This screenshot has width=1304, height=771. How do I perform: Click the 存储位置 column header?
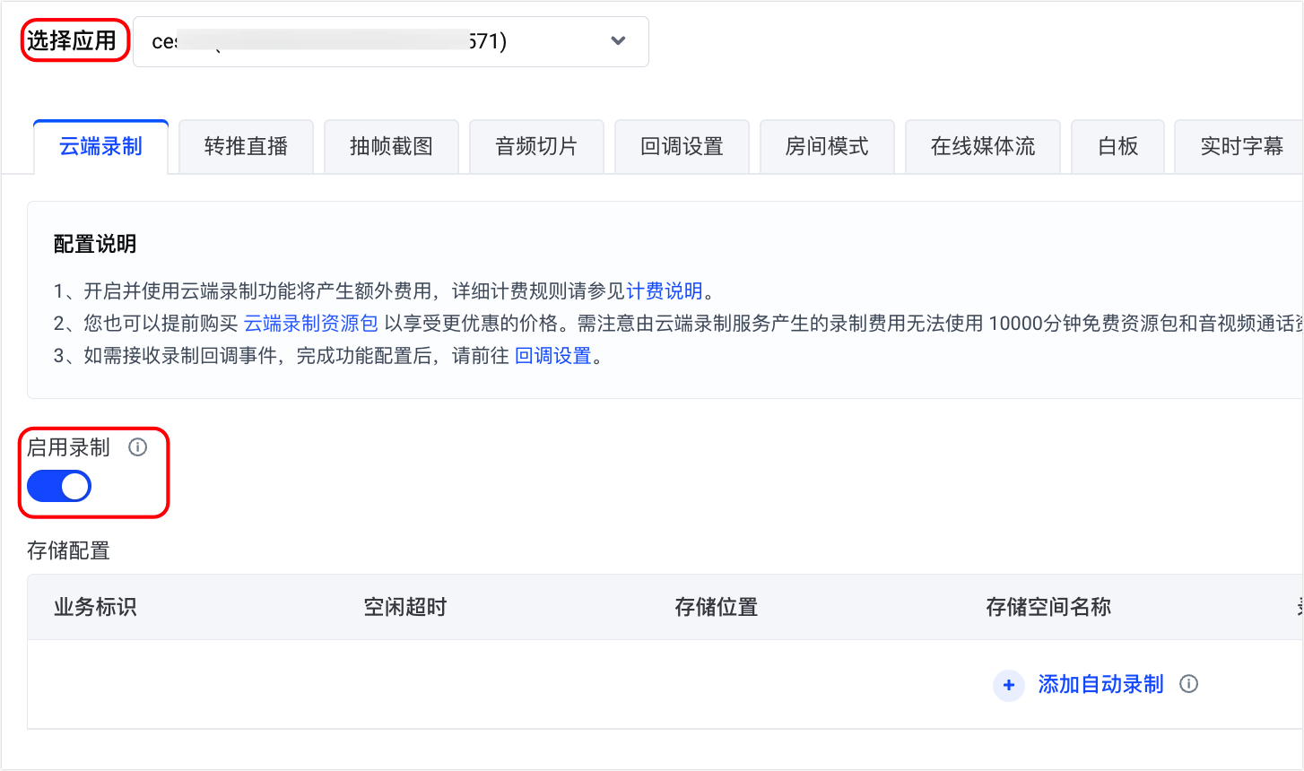click(x=717, y=607)
